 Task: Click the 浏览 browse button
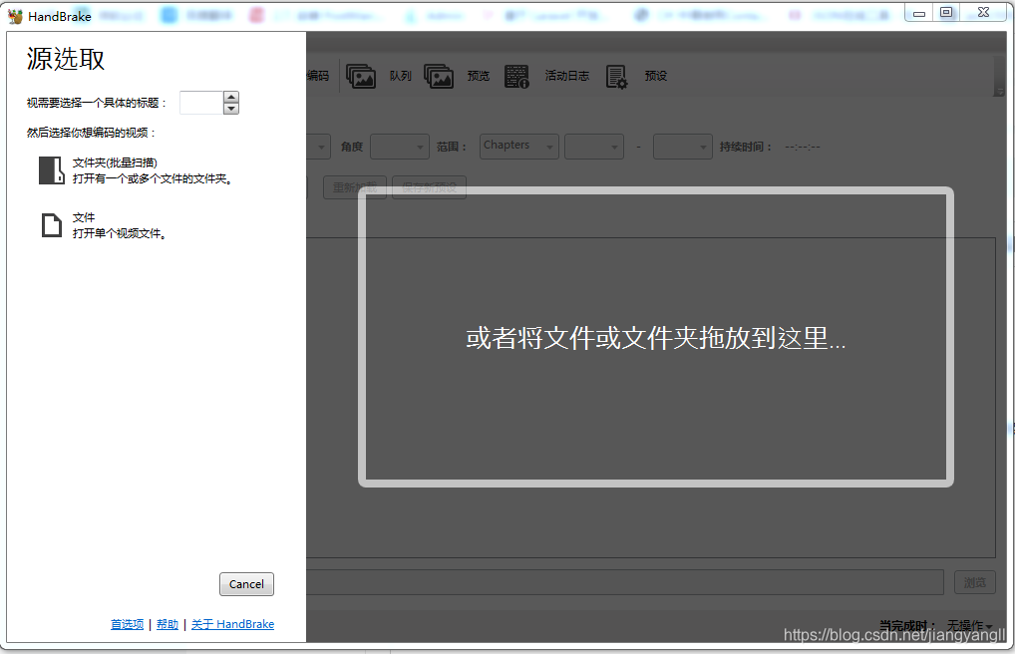pos(975,583)
